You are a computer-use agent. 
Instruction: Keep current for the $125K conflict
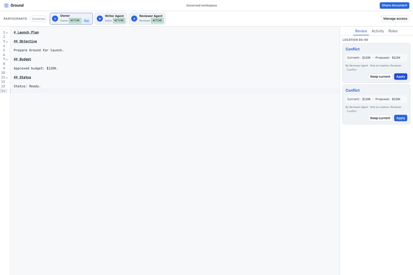pyautogui.click(x=380, y=77)
